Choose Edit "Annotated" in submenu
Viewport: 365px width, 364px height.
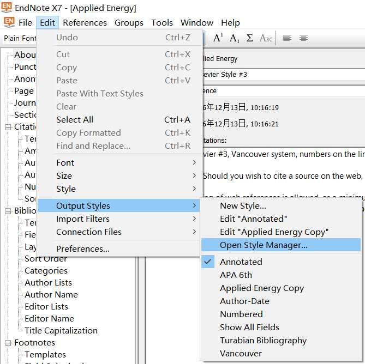click(x=281, y=219)
